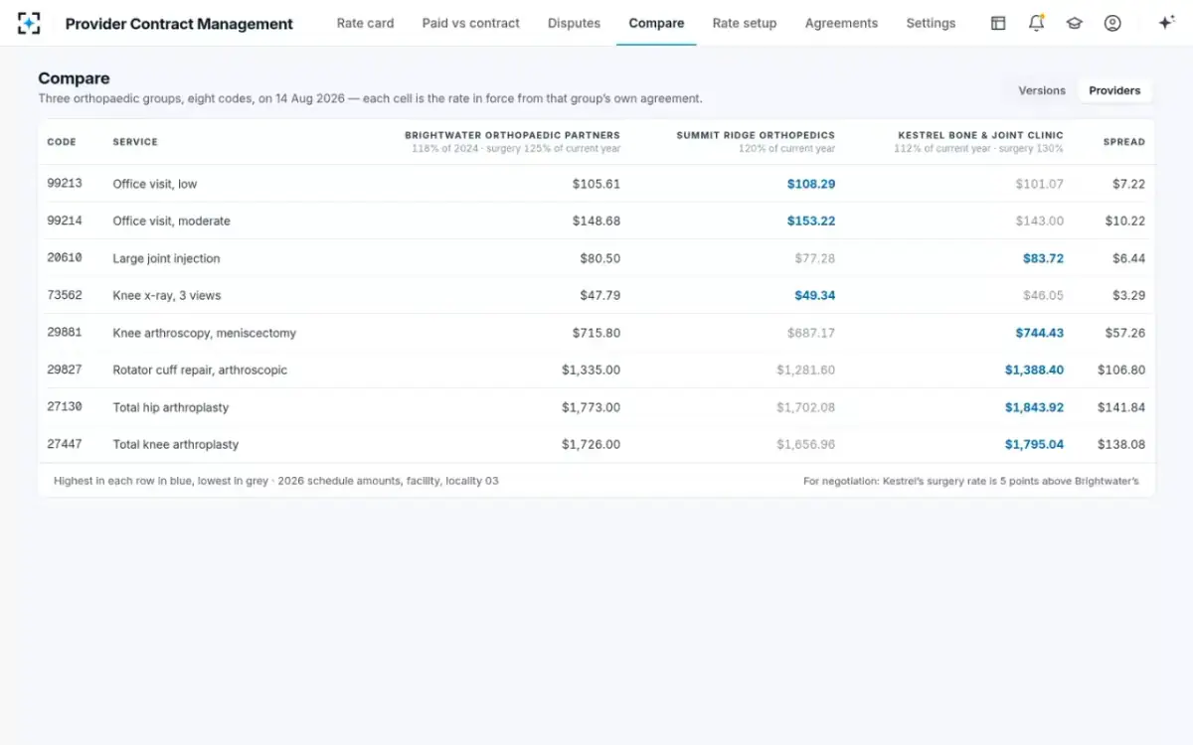Switch to the Versions view
This screenshot has height=745, width=1193.
pyautogui.click(x=1042, y=90)
